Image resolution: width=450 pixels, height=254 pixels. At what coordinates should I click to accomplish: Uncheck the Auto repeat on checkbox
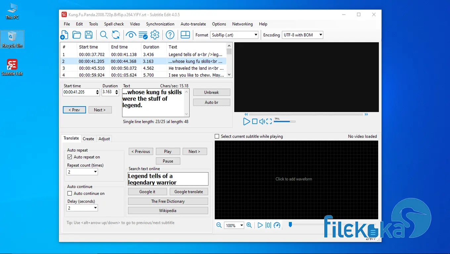pyautogui.click(x=69, y=157)
